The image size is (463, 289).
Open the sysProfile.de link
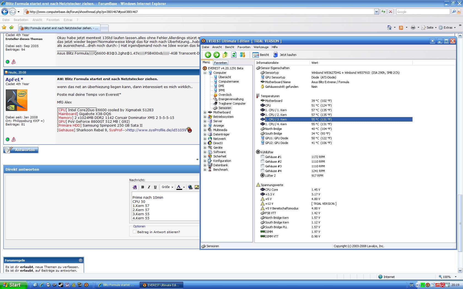click(x=157, y=130)
